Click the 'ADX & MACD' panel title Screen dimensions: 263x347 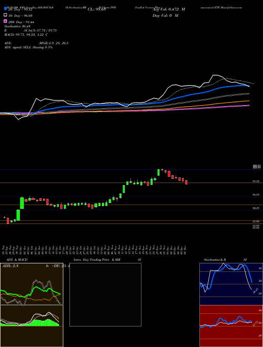17,260
